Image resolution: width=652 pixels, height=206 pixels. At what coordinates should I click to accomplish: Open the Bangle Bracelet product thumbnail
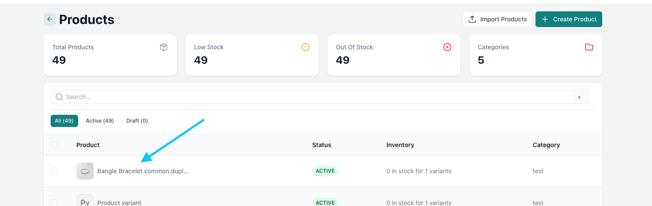coord(85,171)
